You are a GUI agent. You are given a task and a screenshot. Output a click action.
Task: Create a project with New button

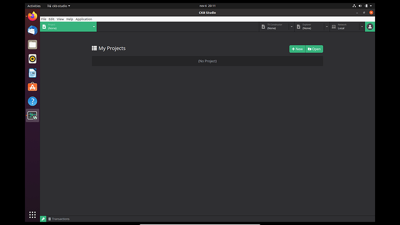297,49
